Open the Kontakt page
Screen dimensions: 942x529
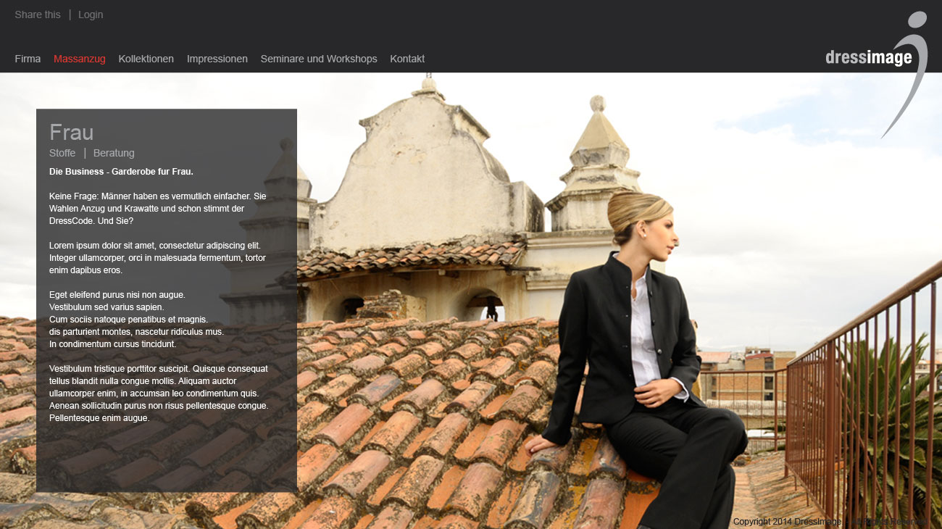click(x=407, y=59)
